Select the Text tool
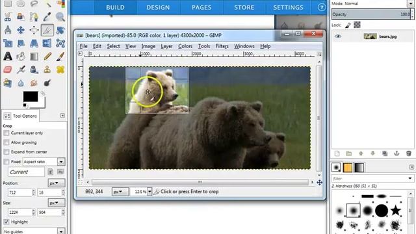The image size is (416, 234). pyautogui.click(x=8, y=57)
